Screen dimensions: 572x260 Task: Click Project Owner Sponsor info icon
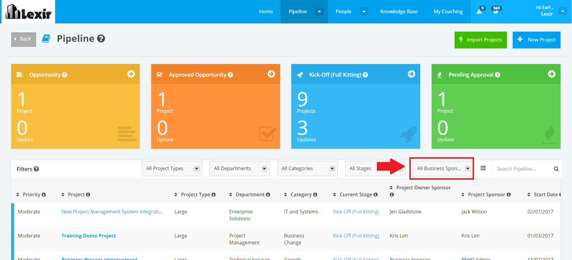(392, 194)
